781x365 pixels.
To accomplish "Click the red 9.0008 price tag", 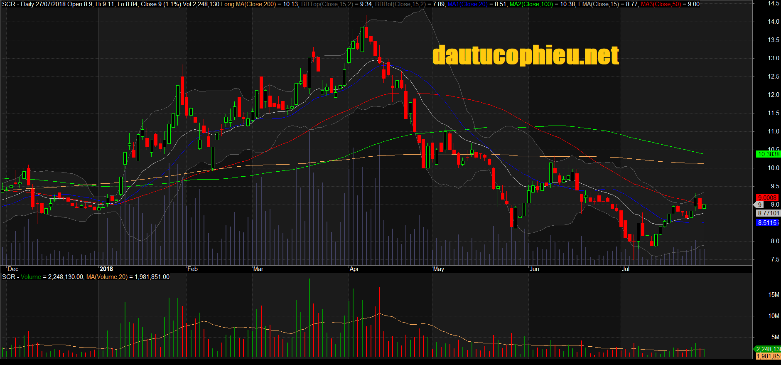I will (766, 198).
